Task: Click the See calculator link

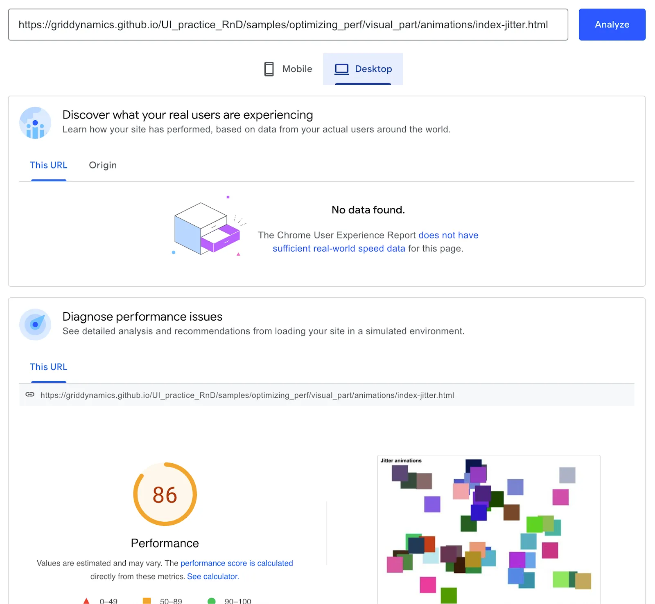Action: pos(212,576)
